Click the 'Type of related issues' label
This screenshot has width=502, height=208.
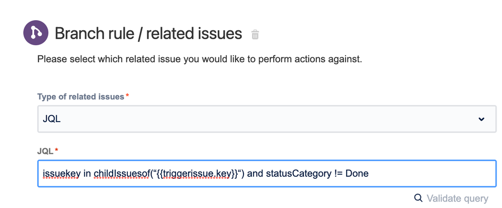coord(80,96)
